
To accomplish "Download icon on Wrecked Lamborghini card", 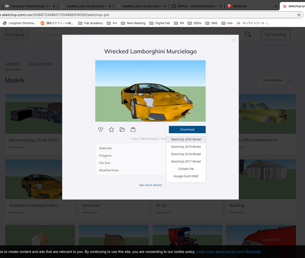I will tap(67, 205).
